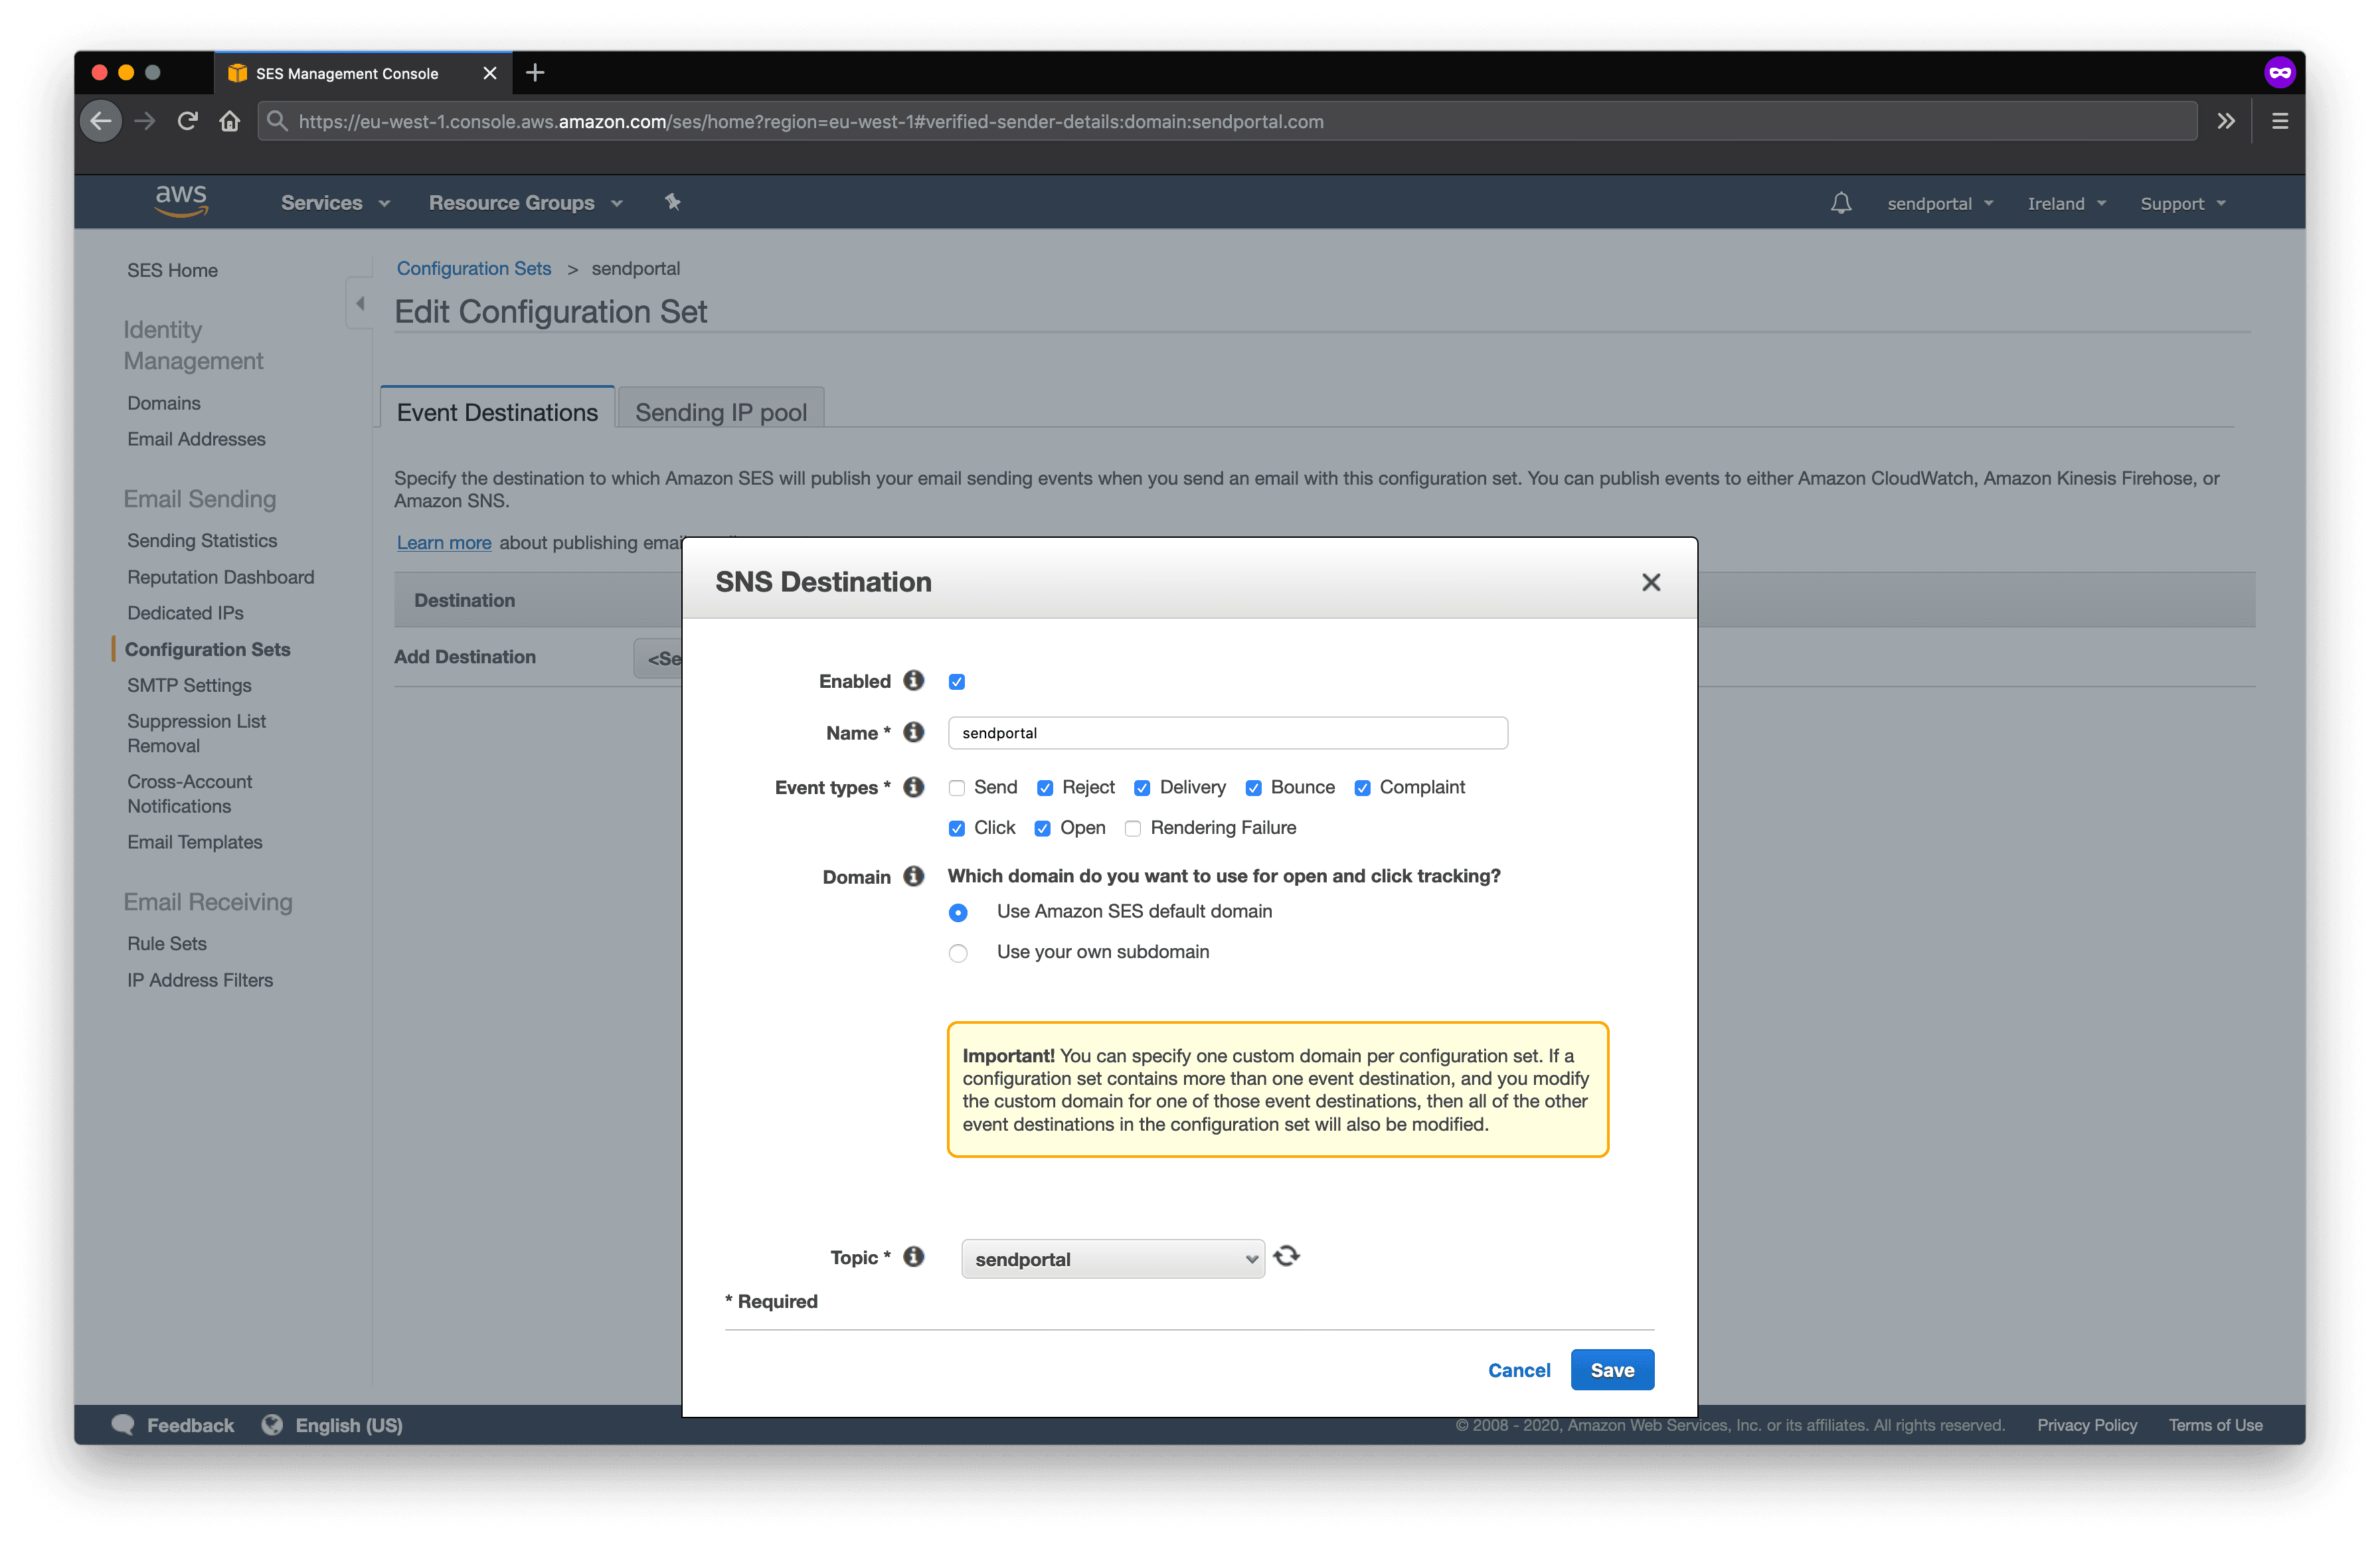Show info for Name field
This screenshot has height=1543, width=2380.
tap(913, 732)
